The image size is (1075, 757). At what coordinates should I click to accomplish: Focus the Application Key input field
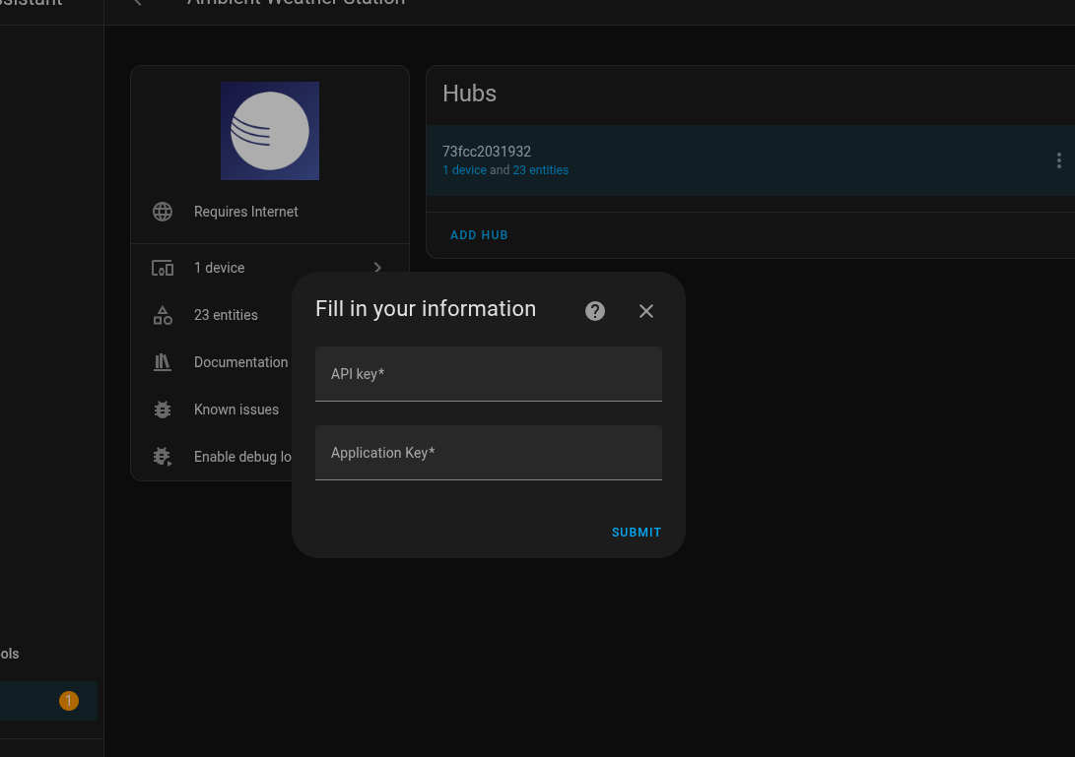click(488, 453)
